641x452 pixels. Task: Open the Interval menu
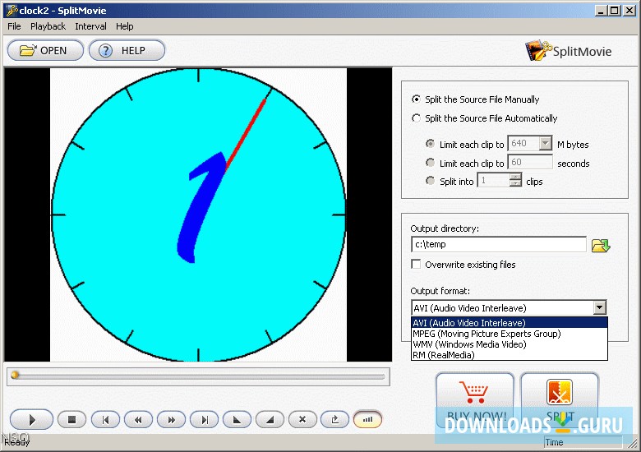coord(90,26)
